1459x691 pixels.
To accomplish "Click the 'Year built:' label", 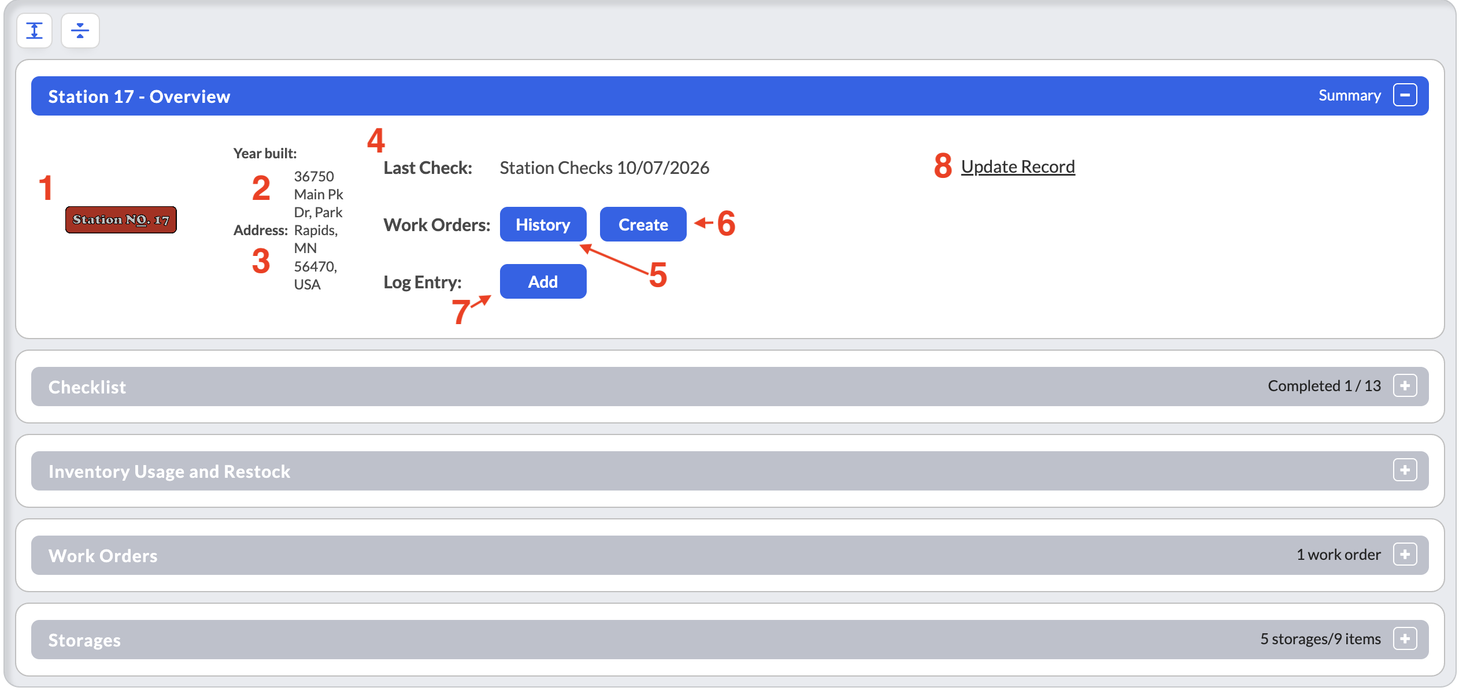I will pyautogui.click(x=265, y=153).
